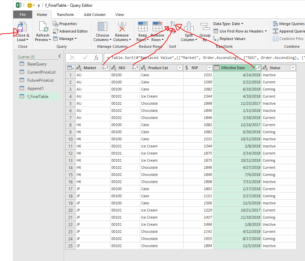305x261 pixels.
Task: Click the Keep Rows icon
Action: (143, 27)
